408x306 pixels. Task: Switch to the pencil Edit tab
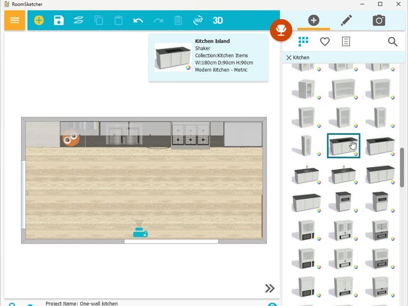346,20
